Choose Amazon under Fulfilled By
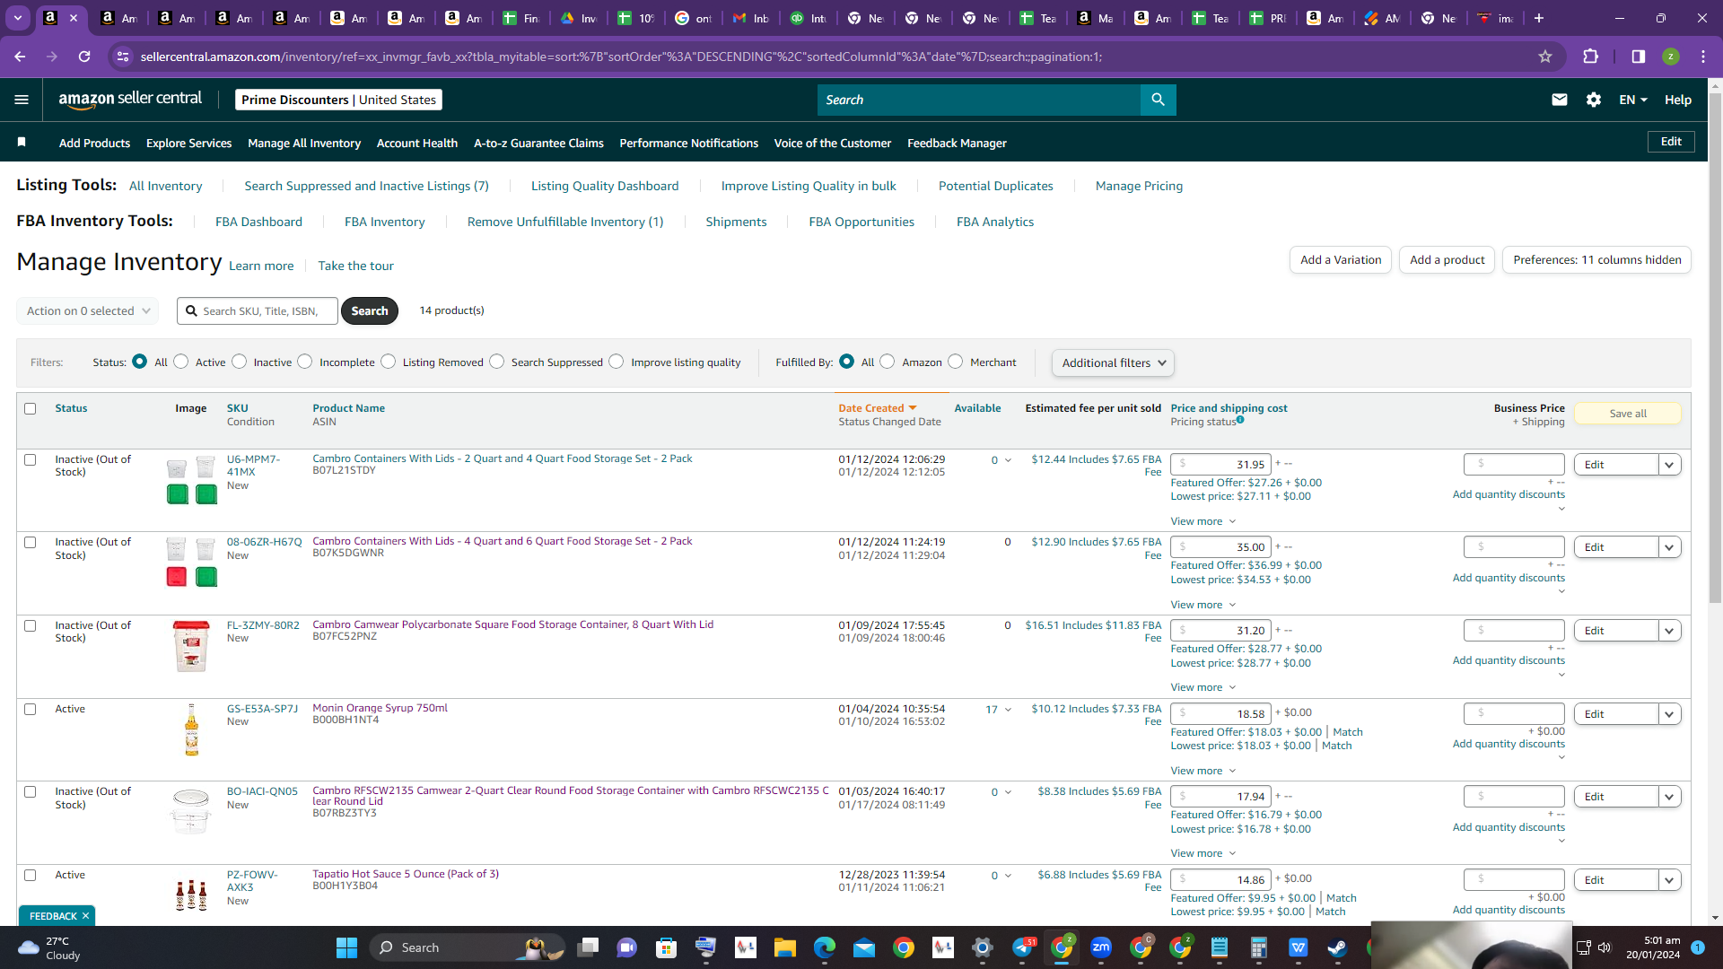Image resolution: width=1723 pixels, height=969 pixels. click(x=888, y=362)
